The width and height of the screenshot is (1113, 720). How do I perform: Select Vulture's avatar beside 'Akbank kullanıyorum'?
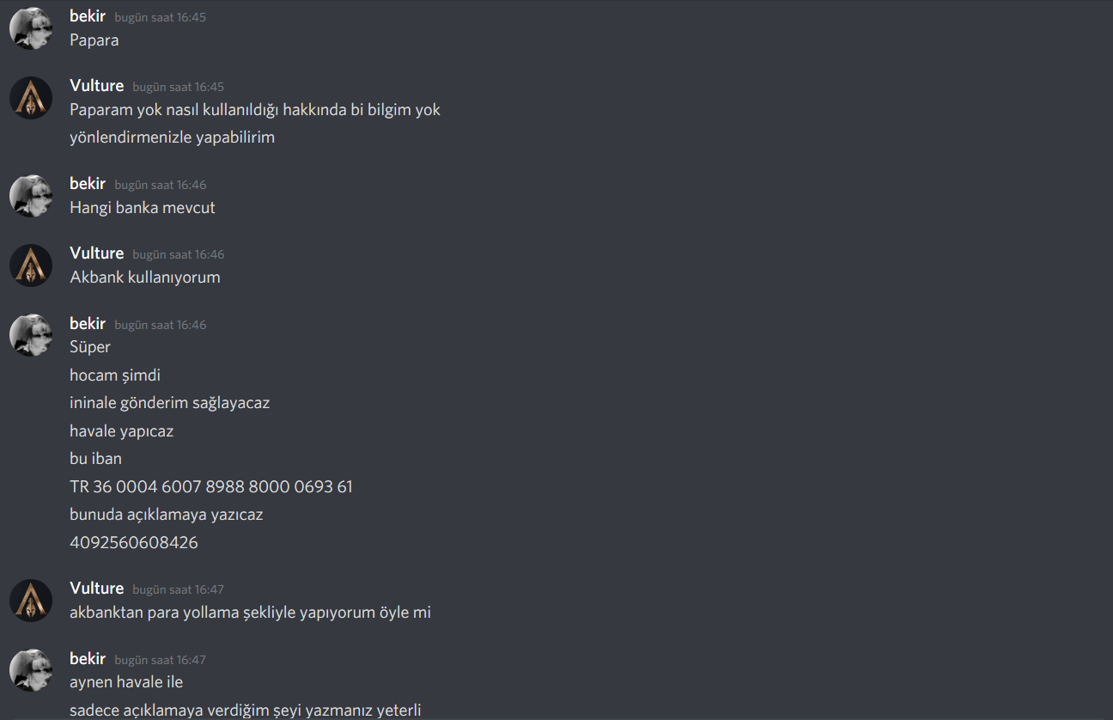(x=31, y=265)
